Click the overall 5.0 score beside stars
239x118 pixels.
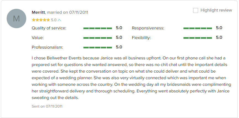coord(54,20)
